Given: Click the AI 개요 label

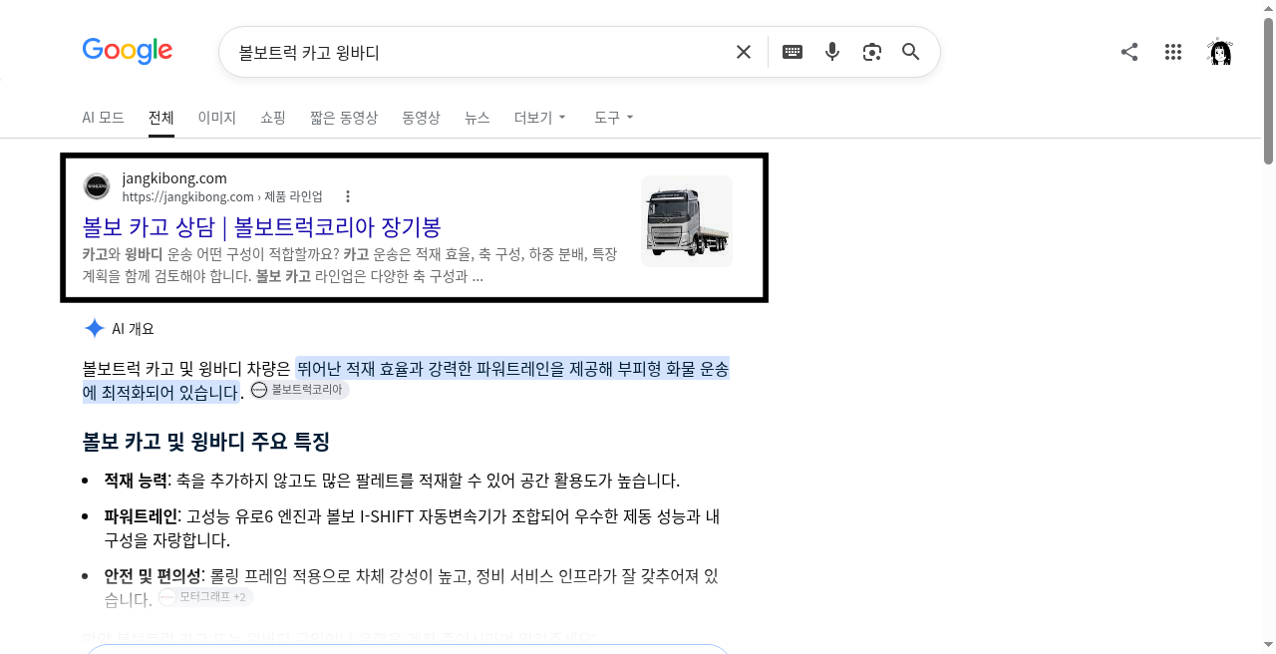Looking at the screenshot, I should [134, 329].
